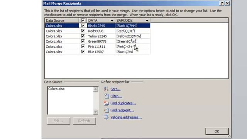This screenshot has width=247, height=139.
Task: Click the Find recipient icon
Action: click(x=107, y=110)
